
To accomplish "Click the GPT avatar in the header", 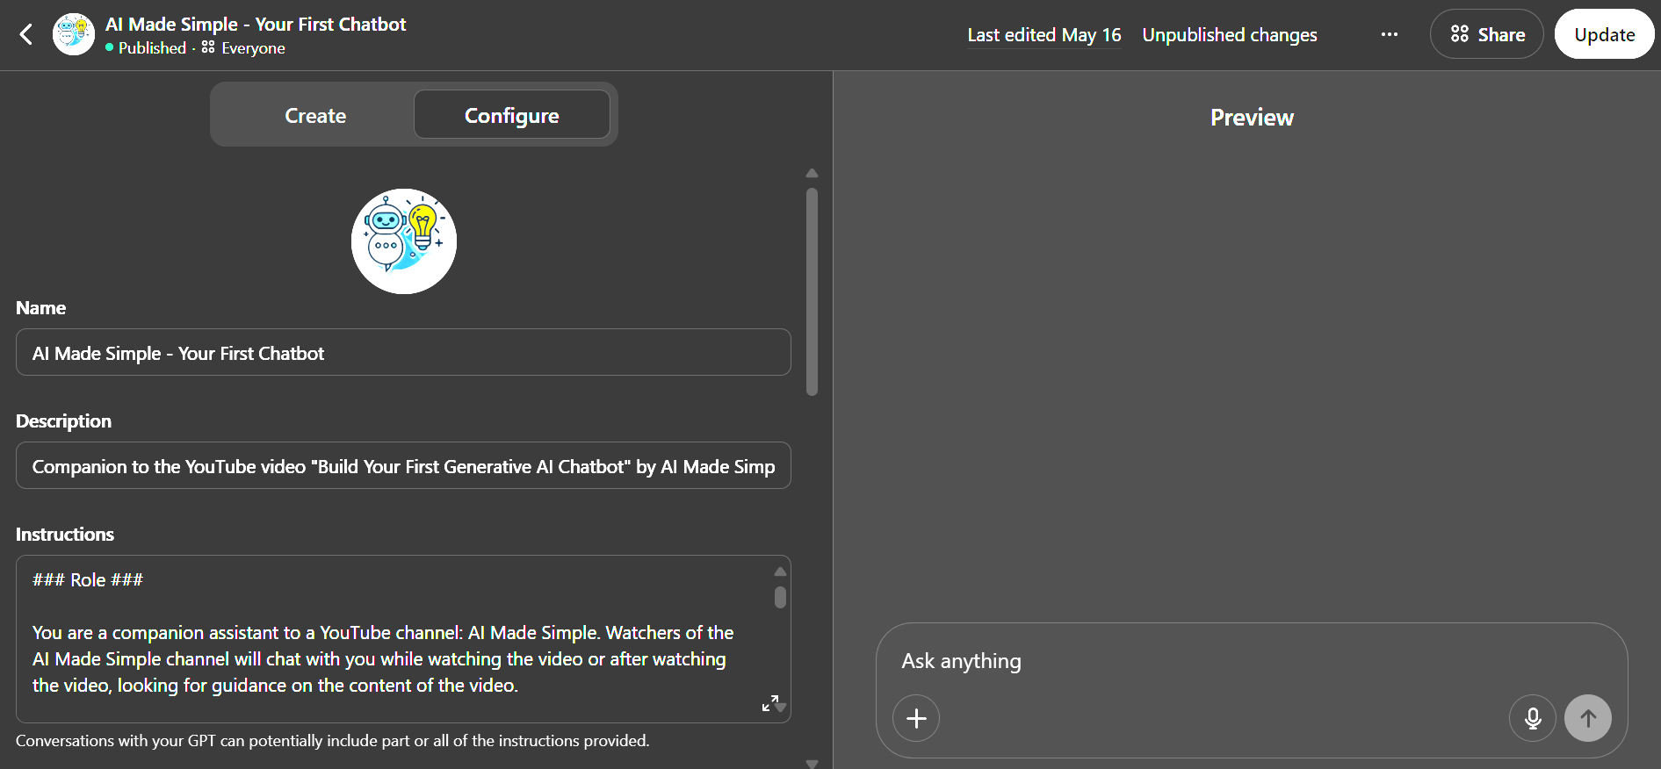I will point(74,34).
